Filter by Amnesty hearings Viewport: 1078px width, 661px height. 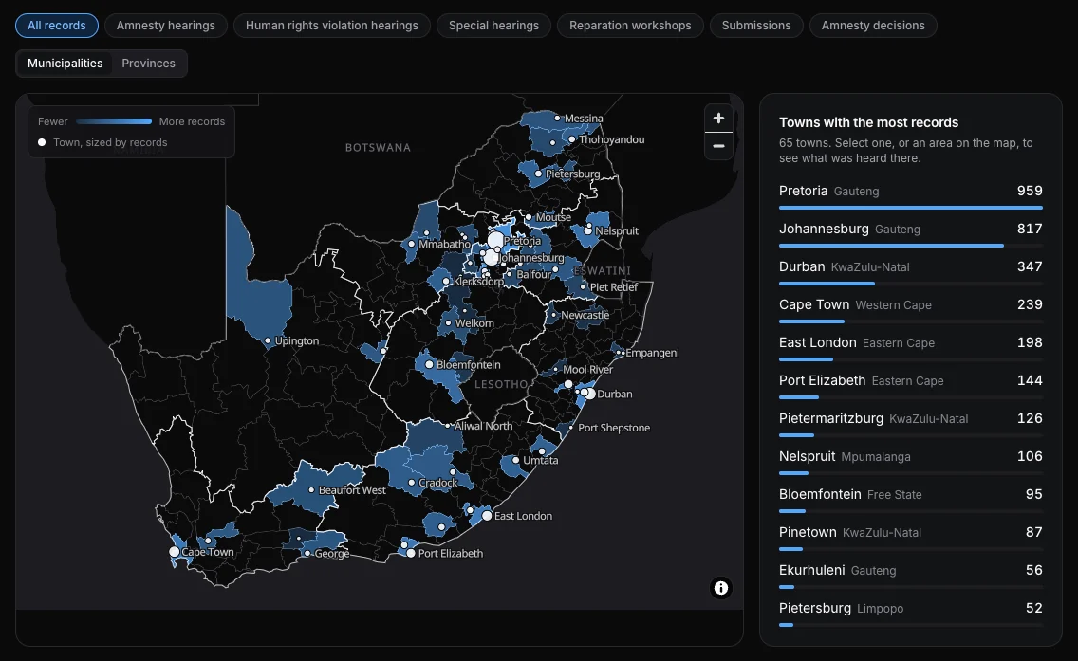166,26
